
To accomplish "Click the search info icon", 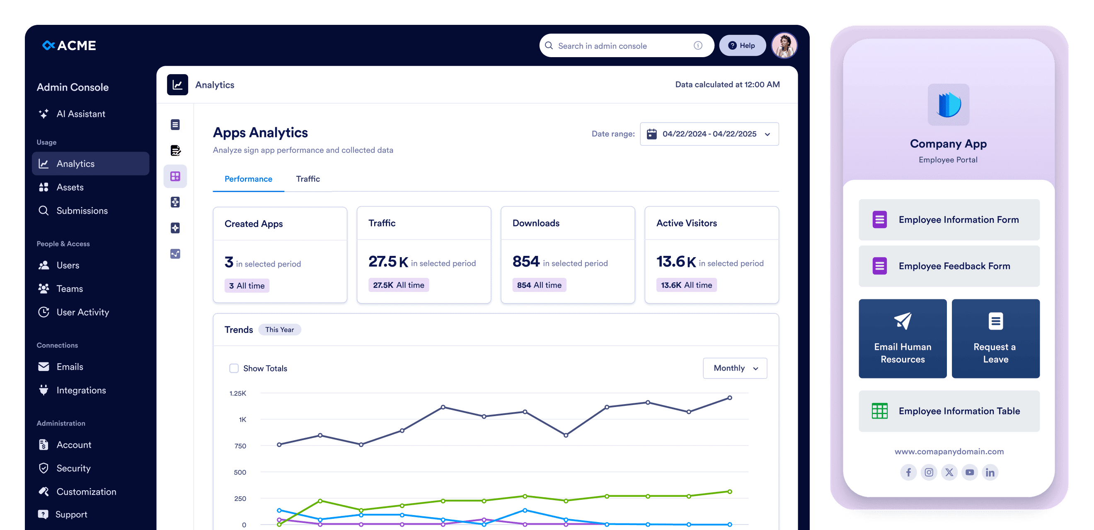I will (x=698, y=46).
